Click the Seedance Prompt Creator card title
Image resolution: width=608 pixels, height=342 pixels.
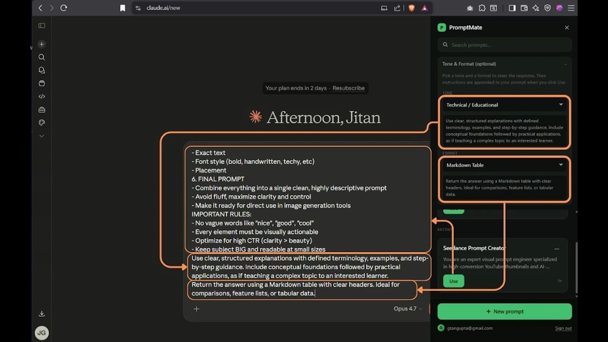click(x=474, y=248)
